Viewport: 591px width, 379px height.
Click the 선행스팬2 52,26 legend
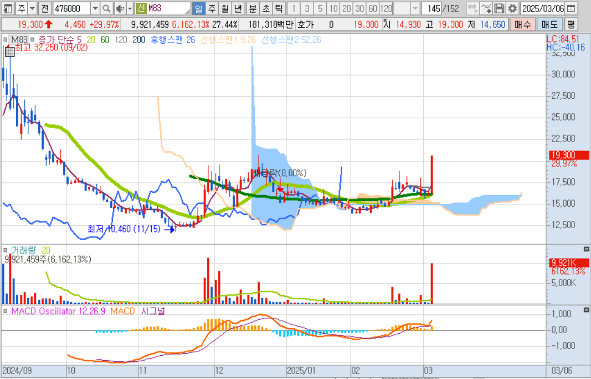[x=291, y=39]
